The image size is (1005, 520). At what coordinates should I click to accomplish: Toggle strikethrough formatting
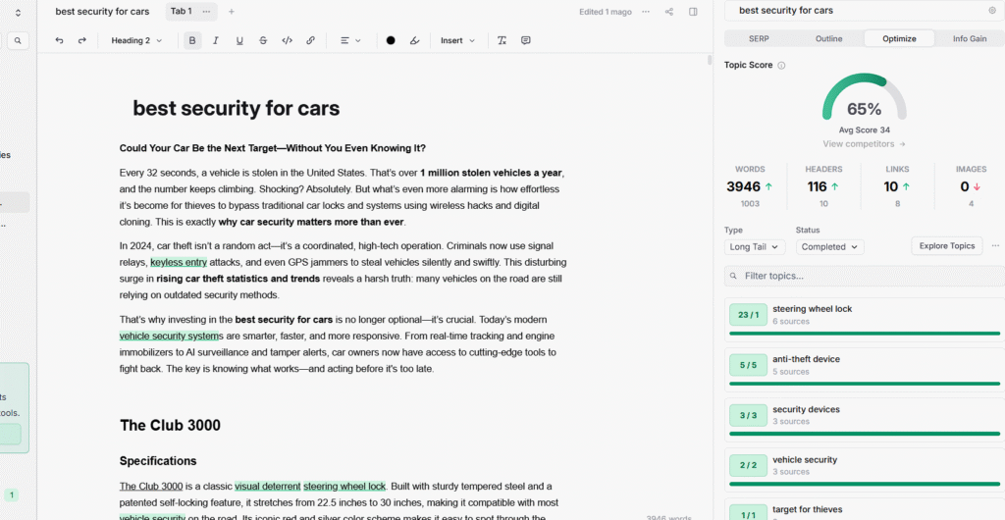pos(263,41)
